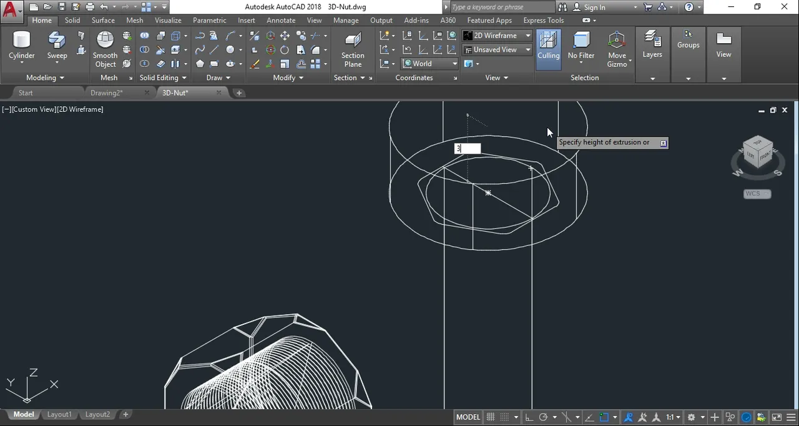Open the 2D Wireframe visual style dropdown
Viewport: 799px width, 426px height.
498,36
